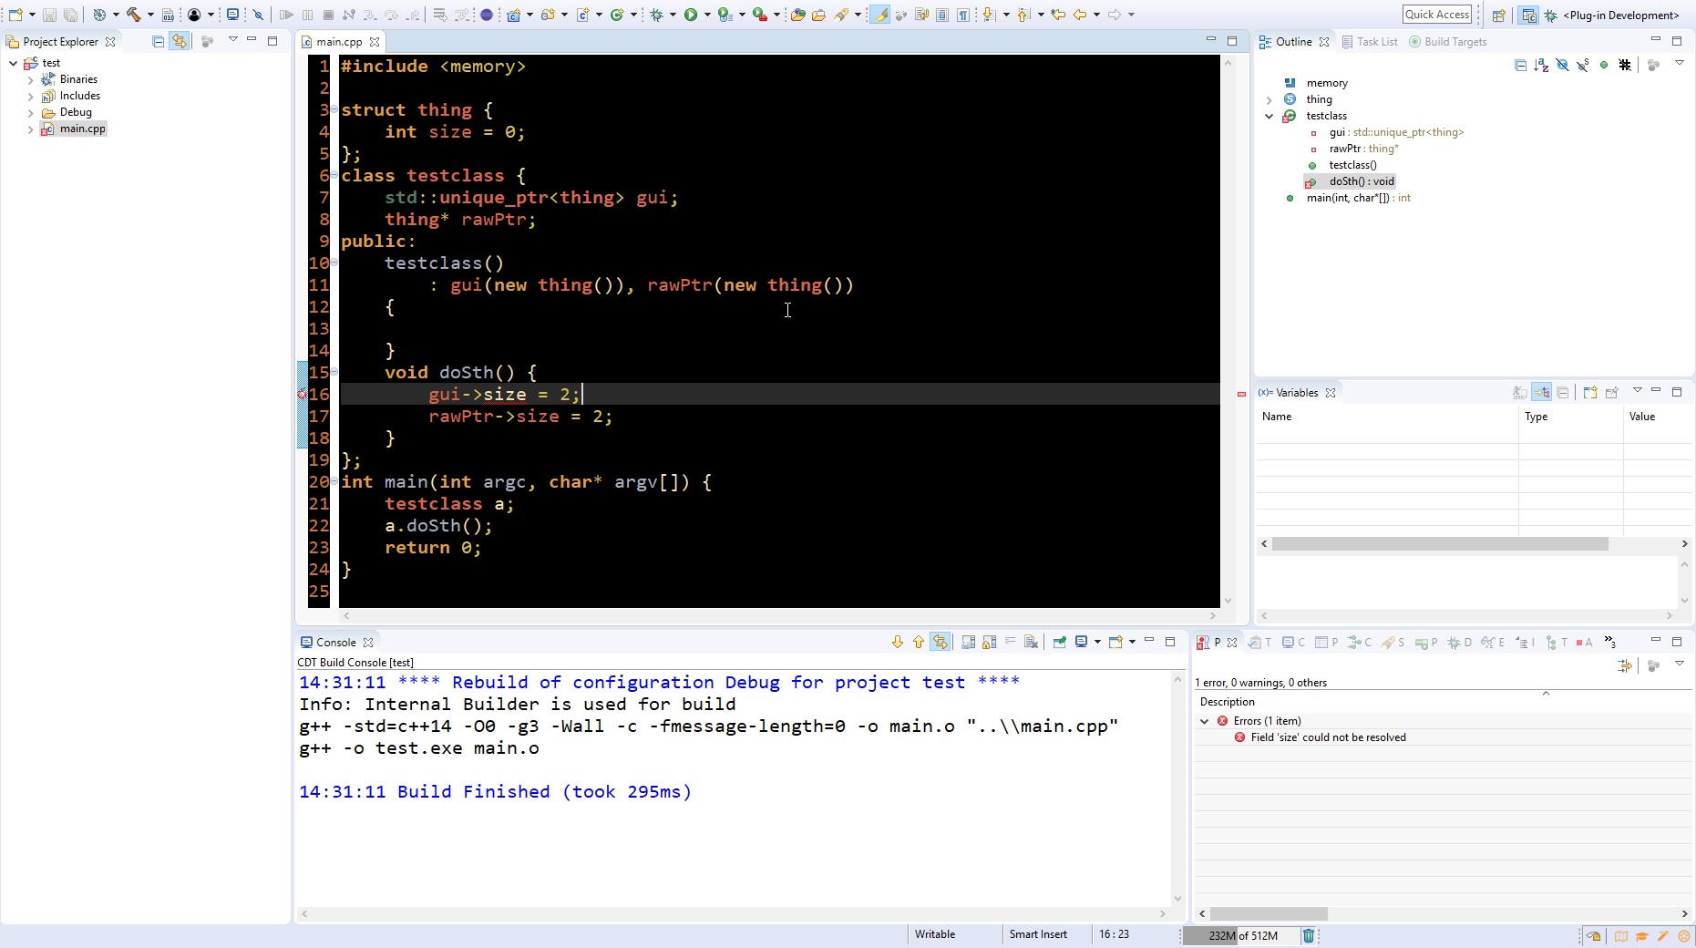Click the Open Perspective icon
Viewport: 1696px width, 948px height.
1499,15
